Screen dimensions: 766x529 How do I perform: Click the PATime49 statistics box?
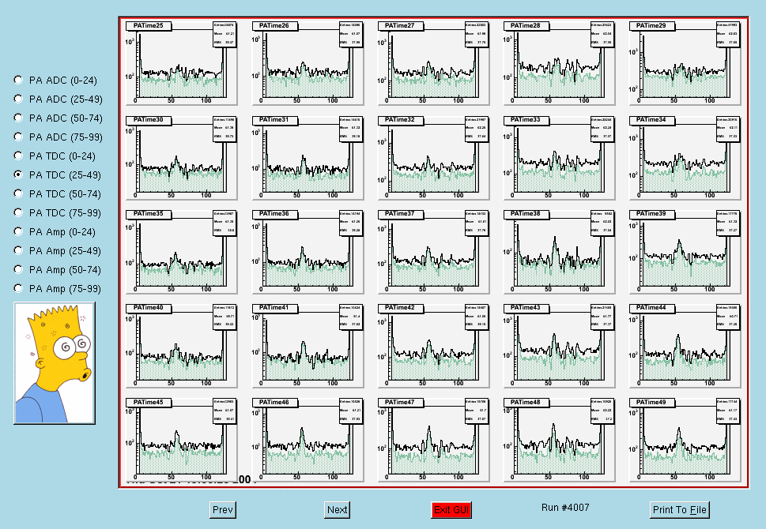pyautogui.click(x=728, y=411)
